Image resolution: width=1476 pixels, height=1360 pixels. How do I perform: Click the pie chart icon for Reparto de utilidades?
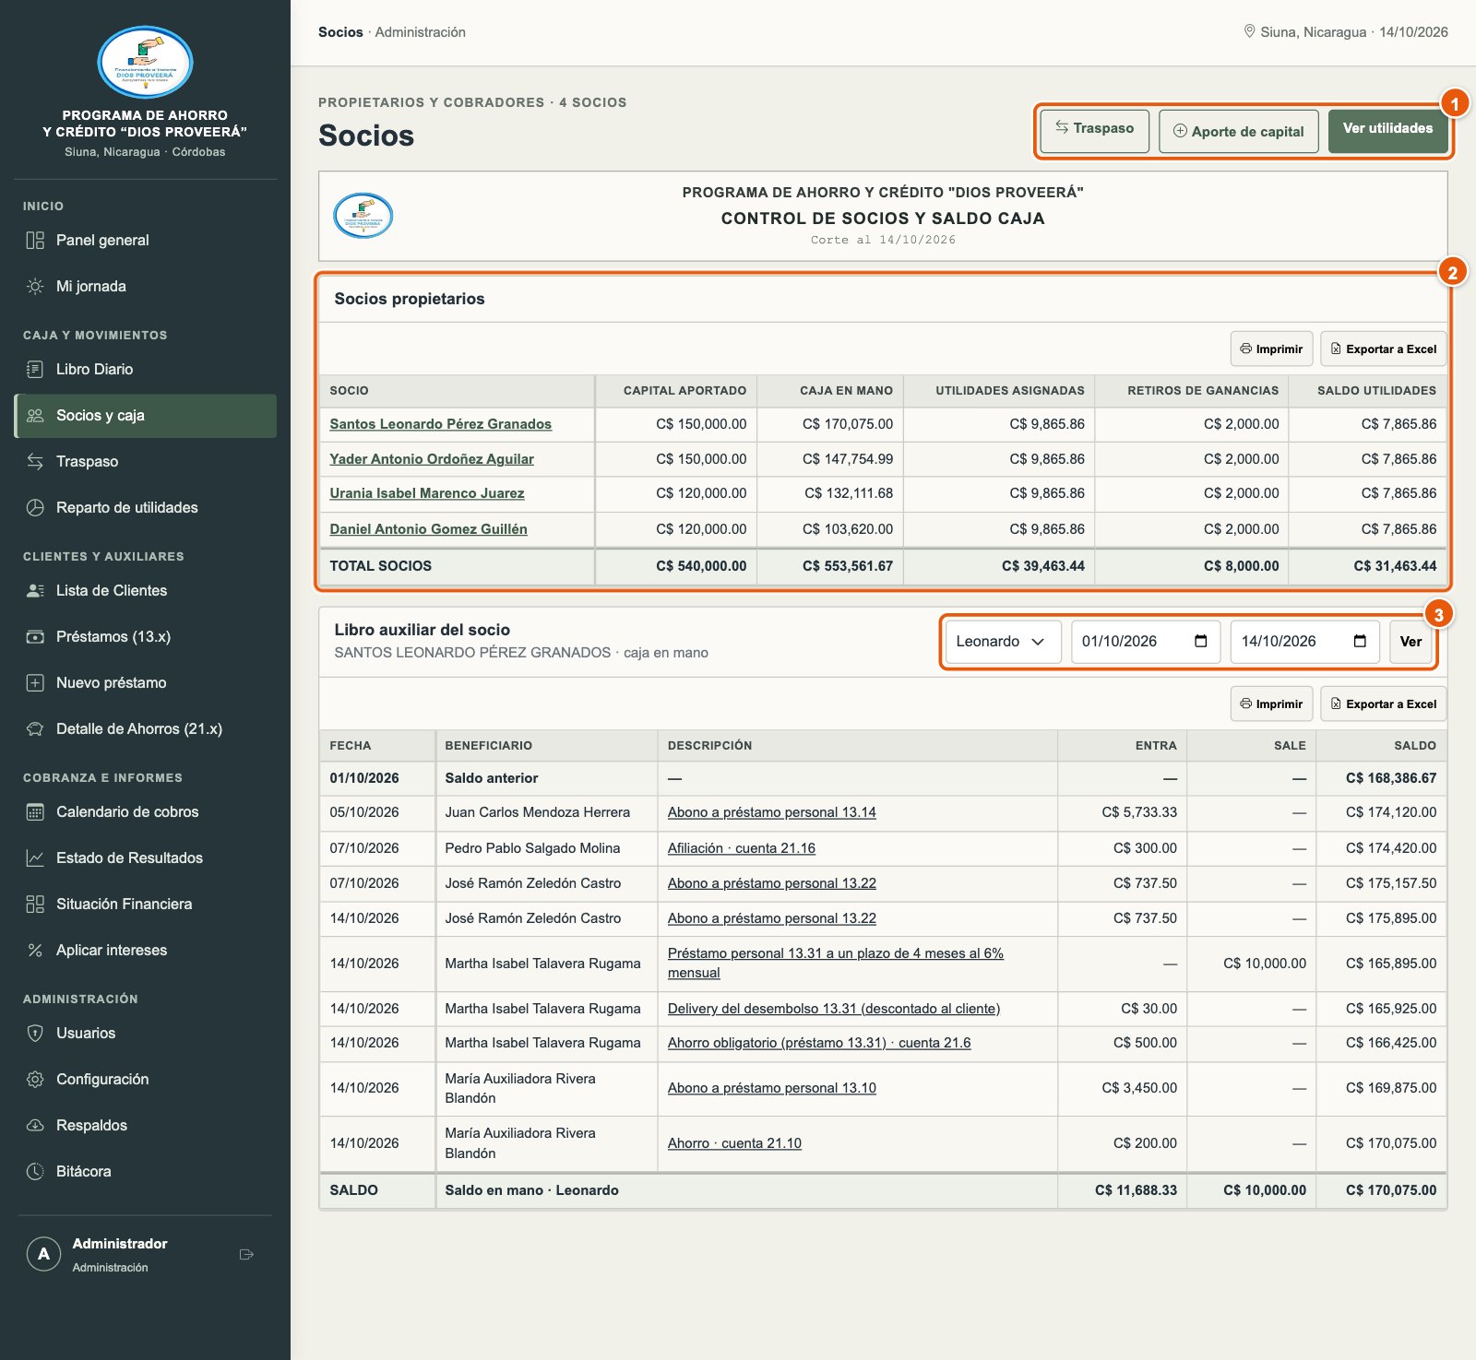pyautogui.click(x=35, y=508)
